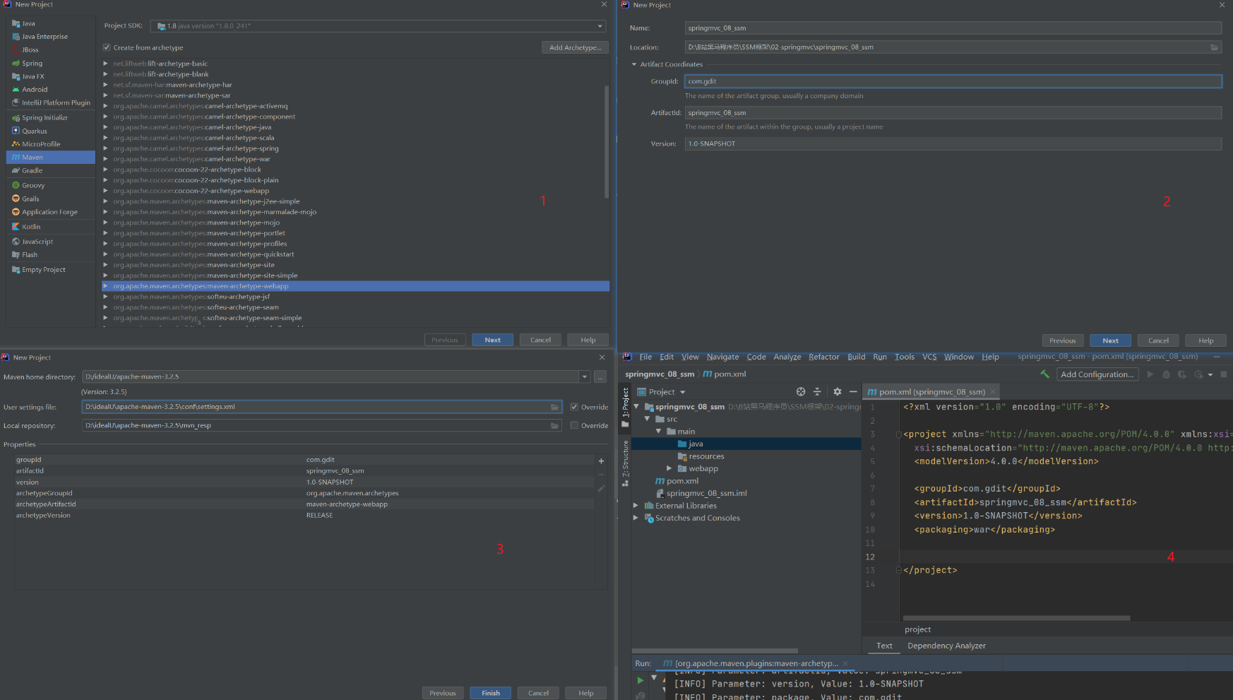Open the Navigate menu
Screen dimensions: 1233x700
click(722, 357)
